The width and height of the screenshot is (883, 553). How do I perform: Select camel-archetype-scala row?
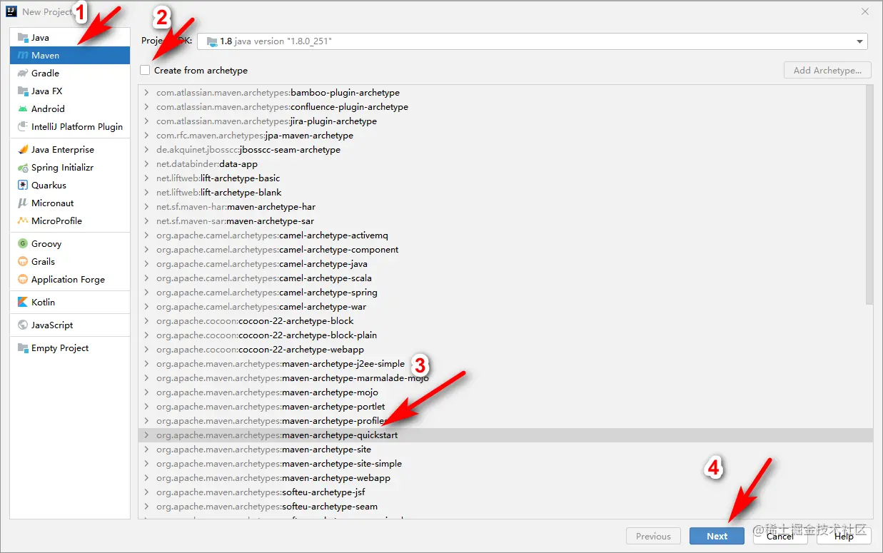(501, 278)
